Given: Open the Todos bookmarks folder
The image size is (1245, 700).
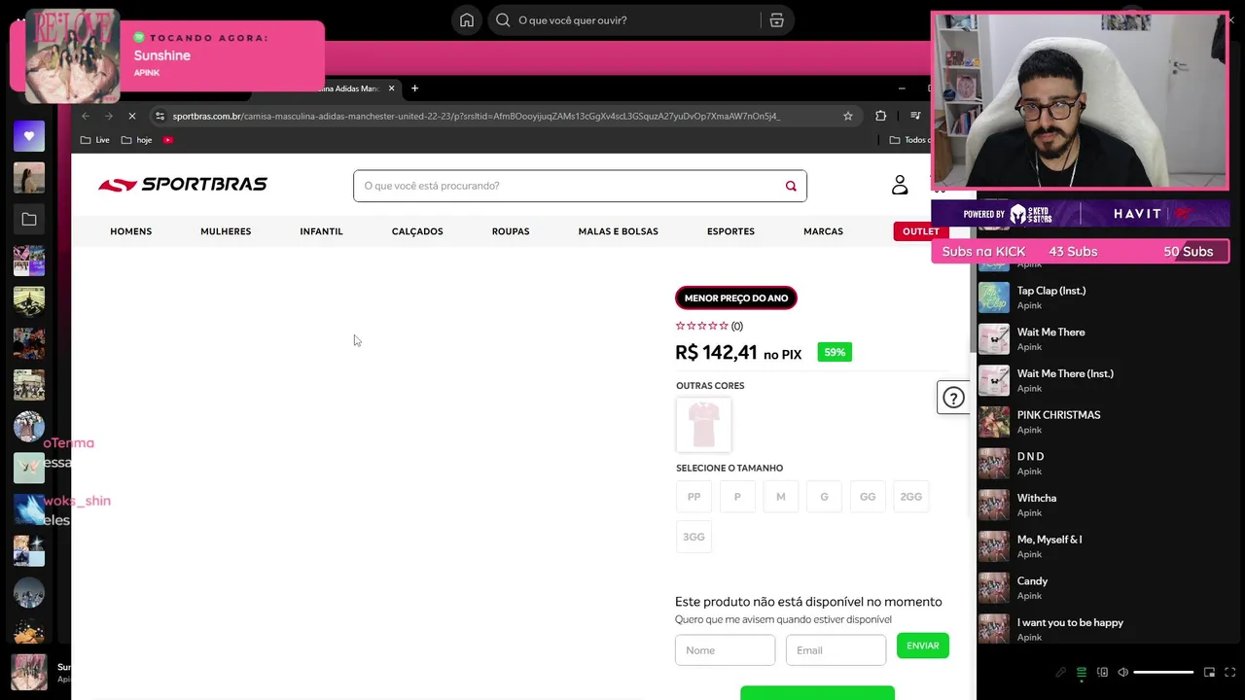Looking at the screenshot, I should pyautogui.click(x=908, y=140).
